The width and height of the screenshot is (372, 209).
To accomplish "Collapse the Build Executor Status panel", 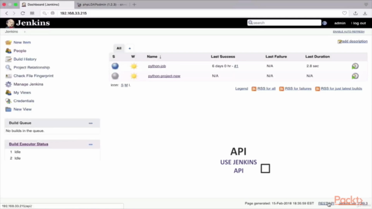I will 91,145.
